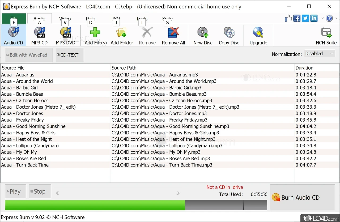Click the Remove gray X icon
Viewport: 340px width, 222px height.
147,32
